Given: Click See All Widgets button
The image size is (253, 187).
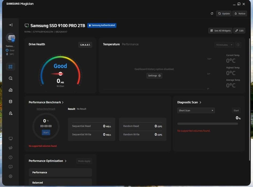Looking at the screenshot, I should (220, 31).
